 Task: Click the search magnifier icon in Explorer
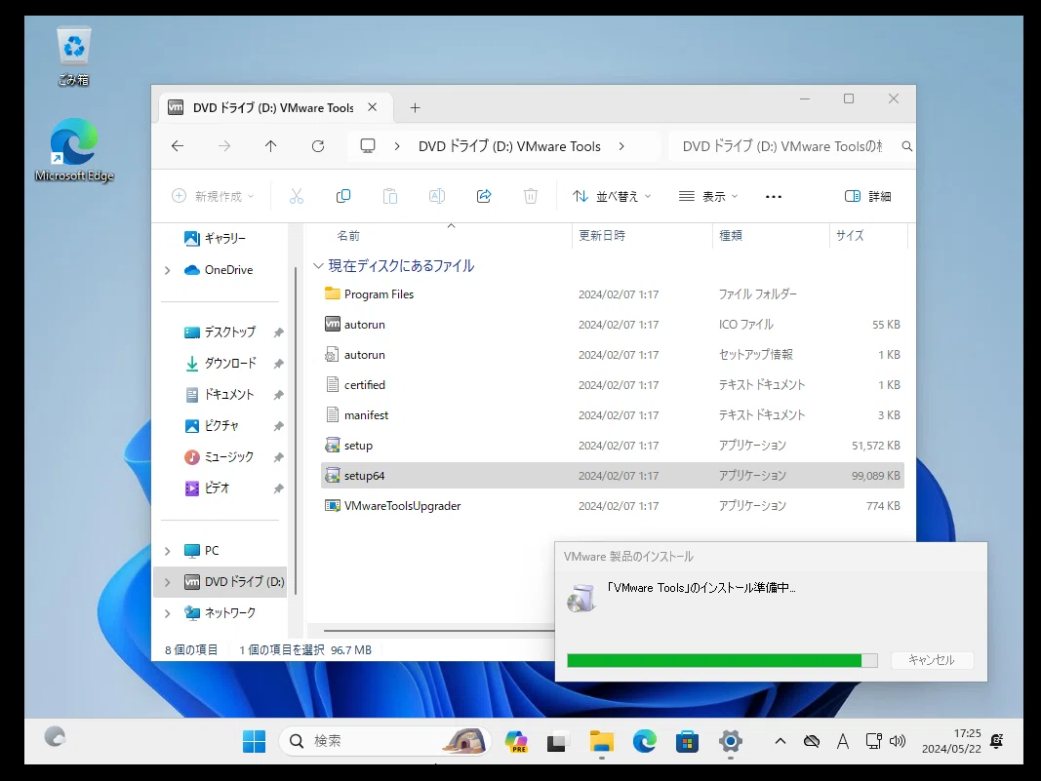(907, 146)
